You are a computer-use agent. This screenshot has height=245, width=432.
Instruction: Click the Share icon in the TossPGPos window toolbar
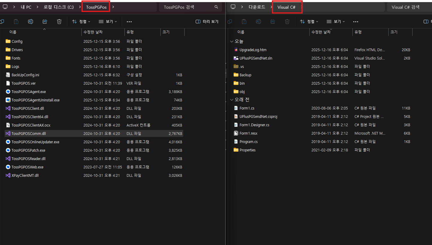45,22
